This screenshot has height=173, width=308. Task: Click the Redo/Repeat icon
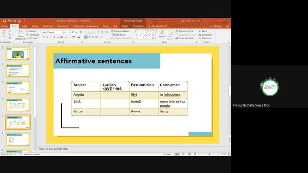[x=15, y=21]
